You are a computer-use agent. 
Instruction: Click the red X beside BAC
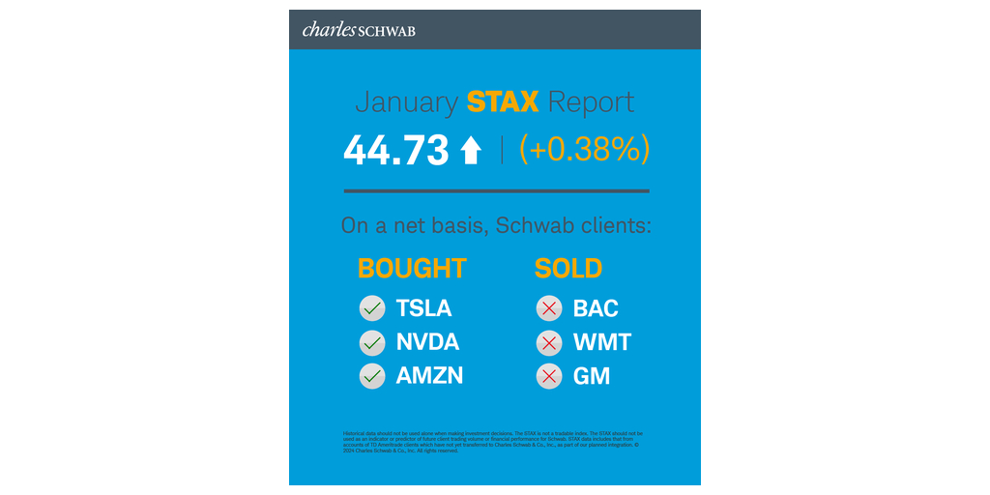click(x=549, y=308)
